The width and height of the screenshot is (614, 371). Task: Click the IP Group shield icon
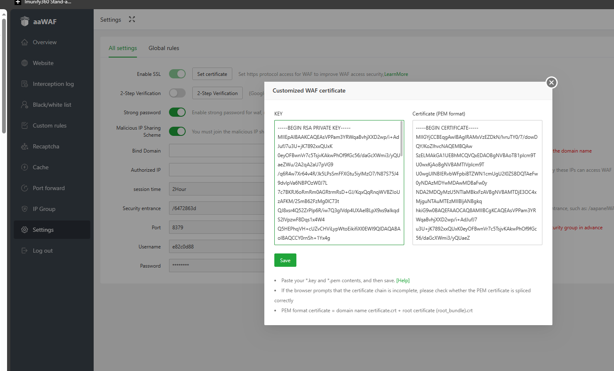click(25, 209)
